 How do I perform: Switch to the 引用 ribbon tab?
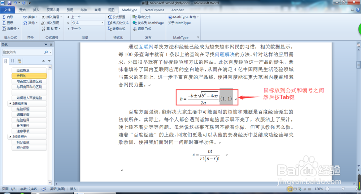tap(70, 10)
